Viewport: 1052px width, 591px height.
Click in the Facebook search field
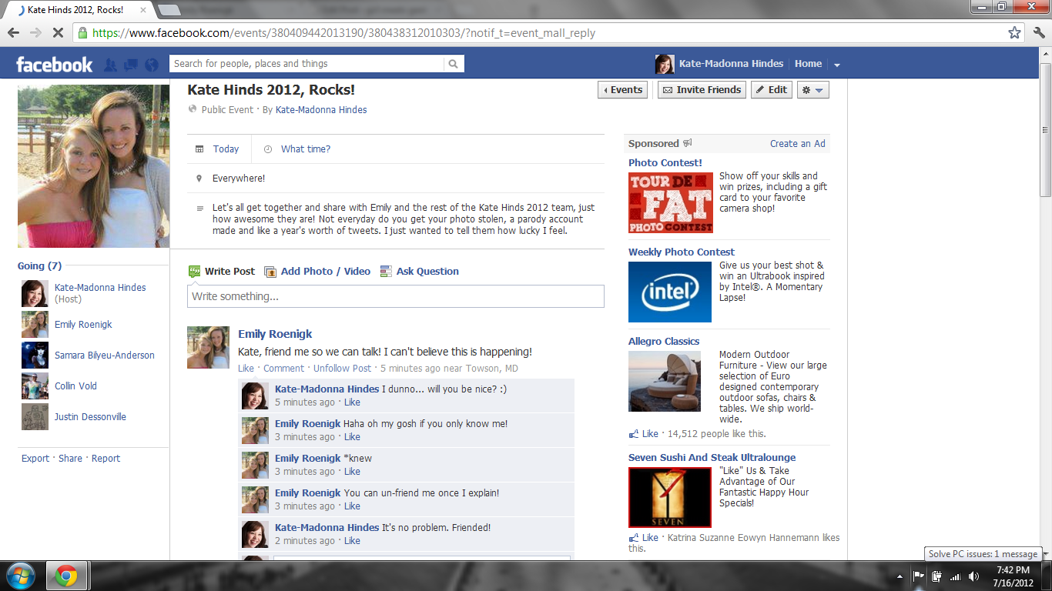click(308, 64)
